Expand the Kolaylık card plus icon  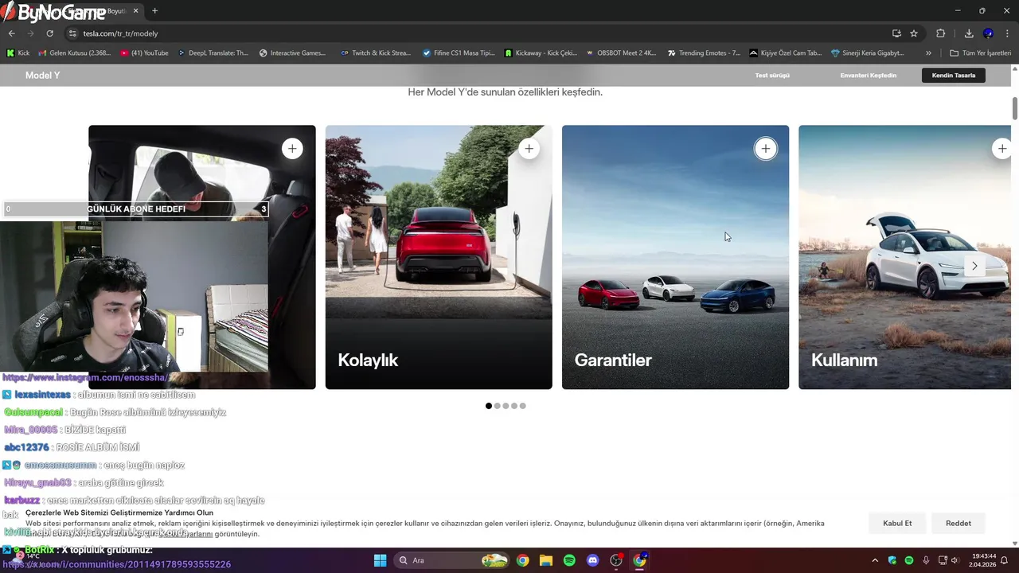click(x=529, y=149)
